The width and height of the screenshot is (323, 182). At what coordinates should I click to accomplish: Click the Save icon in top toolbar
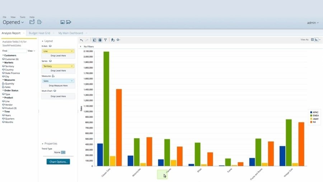pyautogui.click(x=62, y=22)
